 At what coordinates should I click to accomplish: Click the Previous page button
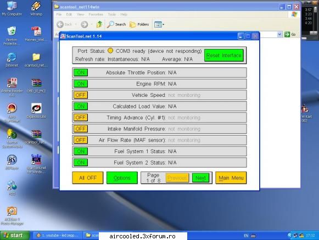[x=177, y=178]
